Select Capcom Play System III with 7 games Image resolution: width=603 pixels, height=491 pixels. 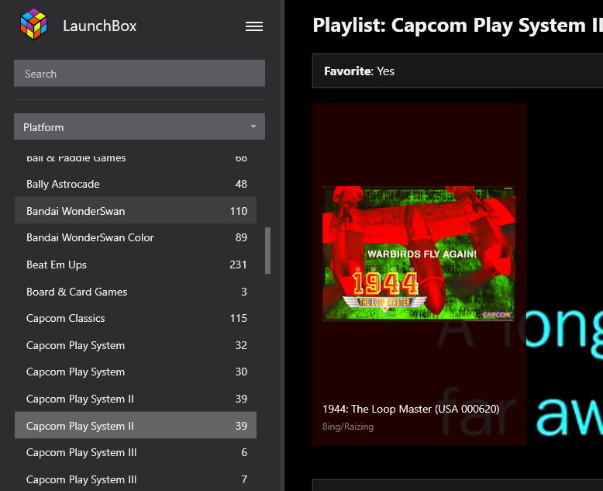[x=136, y=479]
